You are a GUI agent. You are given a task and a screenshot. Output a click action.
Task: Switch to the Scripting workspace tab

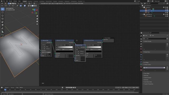coord(80,1)
